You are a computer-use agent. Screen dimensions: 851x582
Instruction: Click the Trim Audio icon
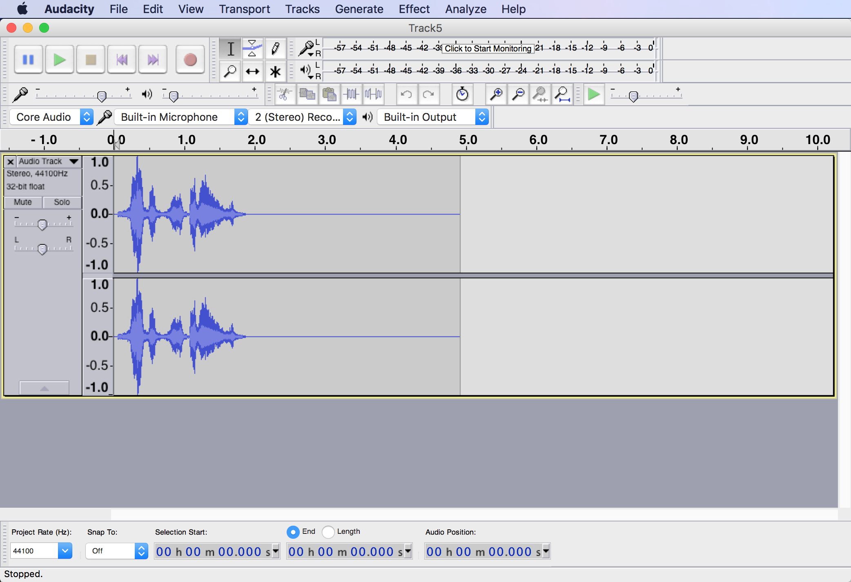click(351, 94)
